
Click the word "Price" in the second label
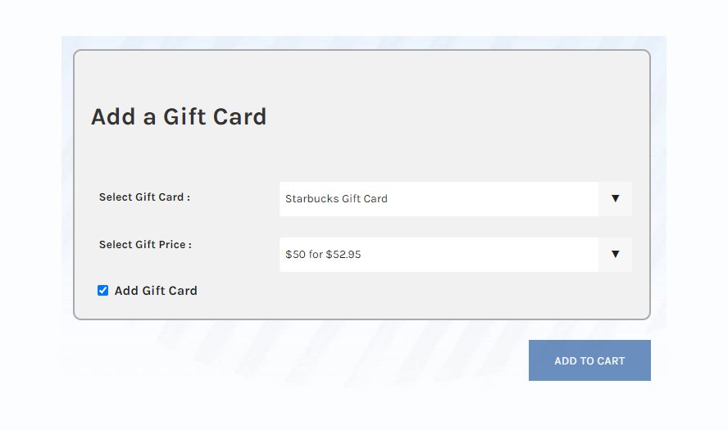pyautogui.click(x=171, y=245)
